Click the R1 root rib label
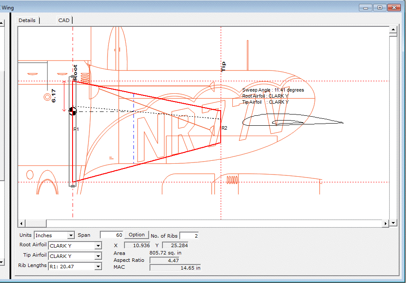This screenshot has width=406, height=283. [x=76, y=129]
